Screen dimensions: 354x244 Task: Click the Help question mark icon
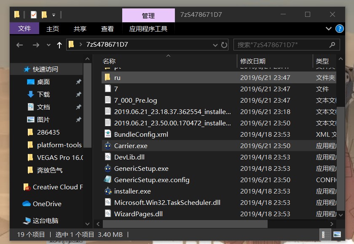click(x=339, y=29)
